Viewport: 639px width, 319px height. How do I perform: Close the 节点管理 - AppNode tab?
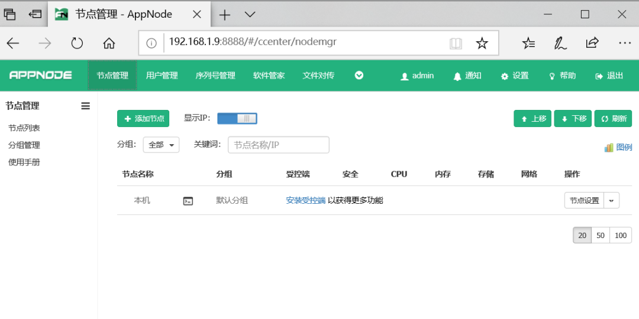click(196, 15)
